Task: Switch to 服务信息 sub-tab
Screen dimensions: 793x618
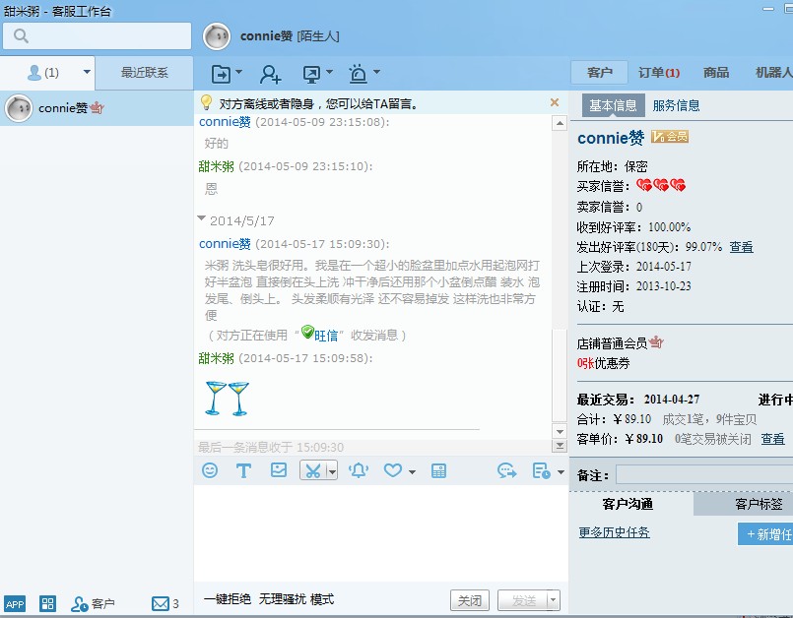Action: click(676, 105)
